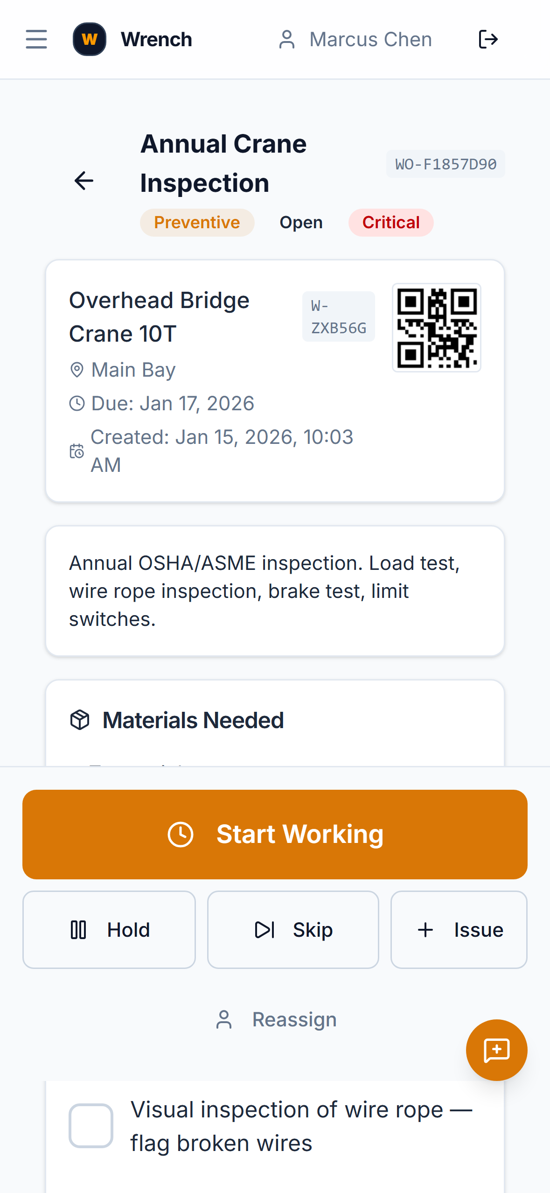Viewport: 550px width, 1193px height.
Task: Put the work order on Hold
Action: pos(109,929)
